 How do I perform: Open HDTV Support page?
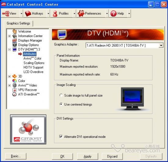pyautogui.click(x=33, y=67)
